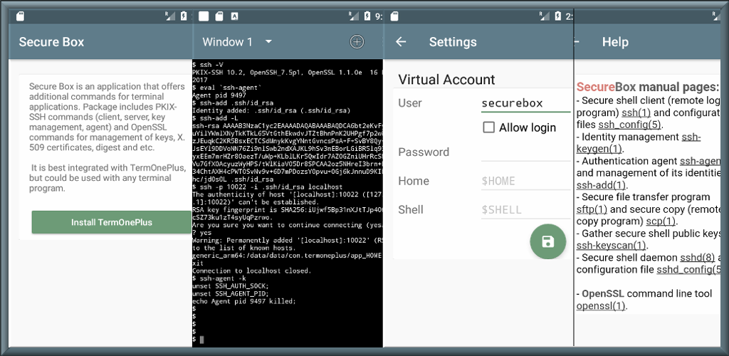The width and height of the screenshot is (729, 356).
Task: Enable the Allow login checkbox
Action: click(x=488, y=127)
